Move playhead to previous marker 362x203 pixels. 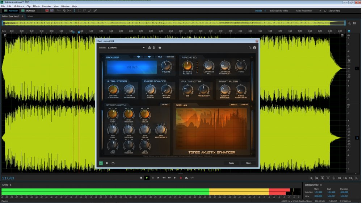coord(158,178)
